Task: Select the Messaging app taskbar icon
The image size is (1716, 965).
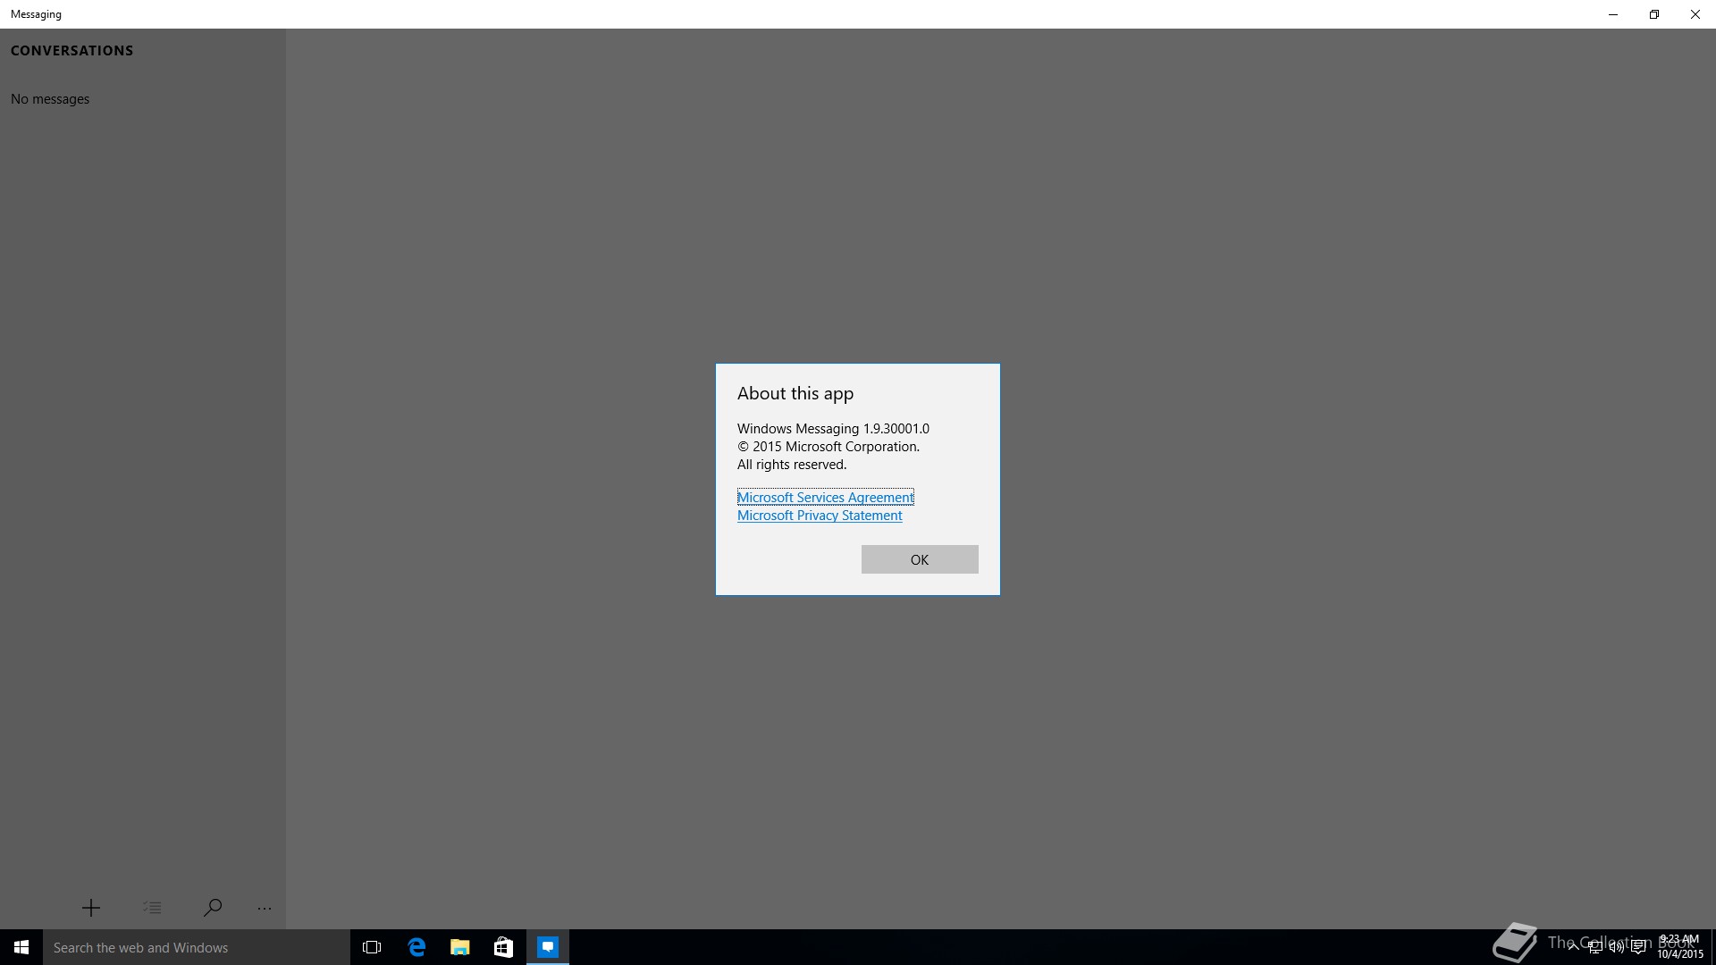Action: [x=548, y=947]
